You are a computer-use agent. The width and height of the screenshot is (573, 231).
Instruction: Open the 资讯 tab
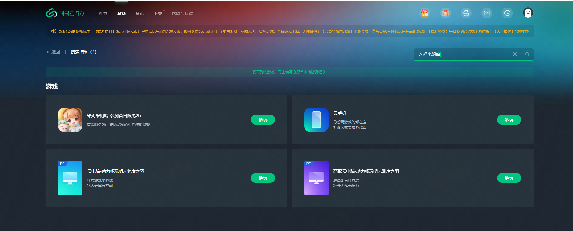pos(139,13)
